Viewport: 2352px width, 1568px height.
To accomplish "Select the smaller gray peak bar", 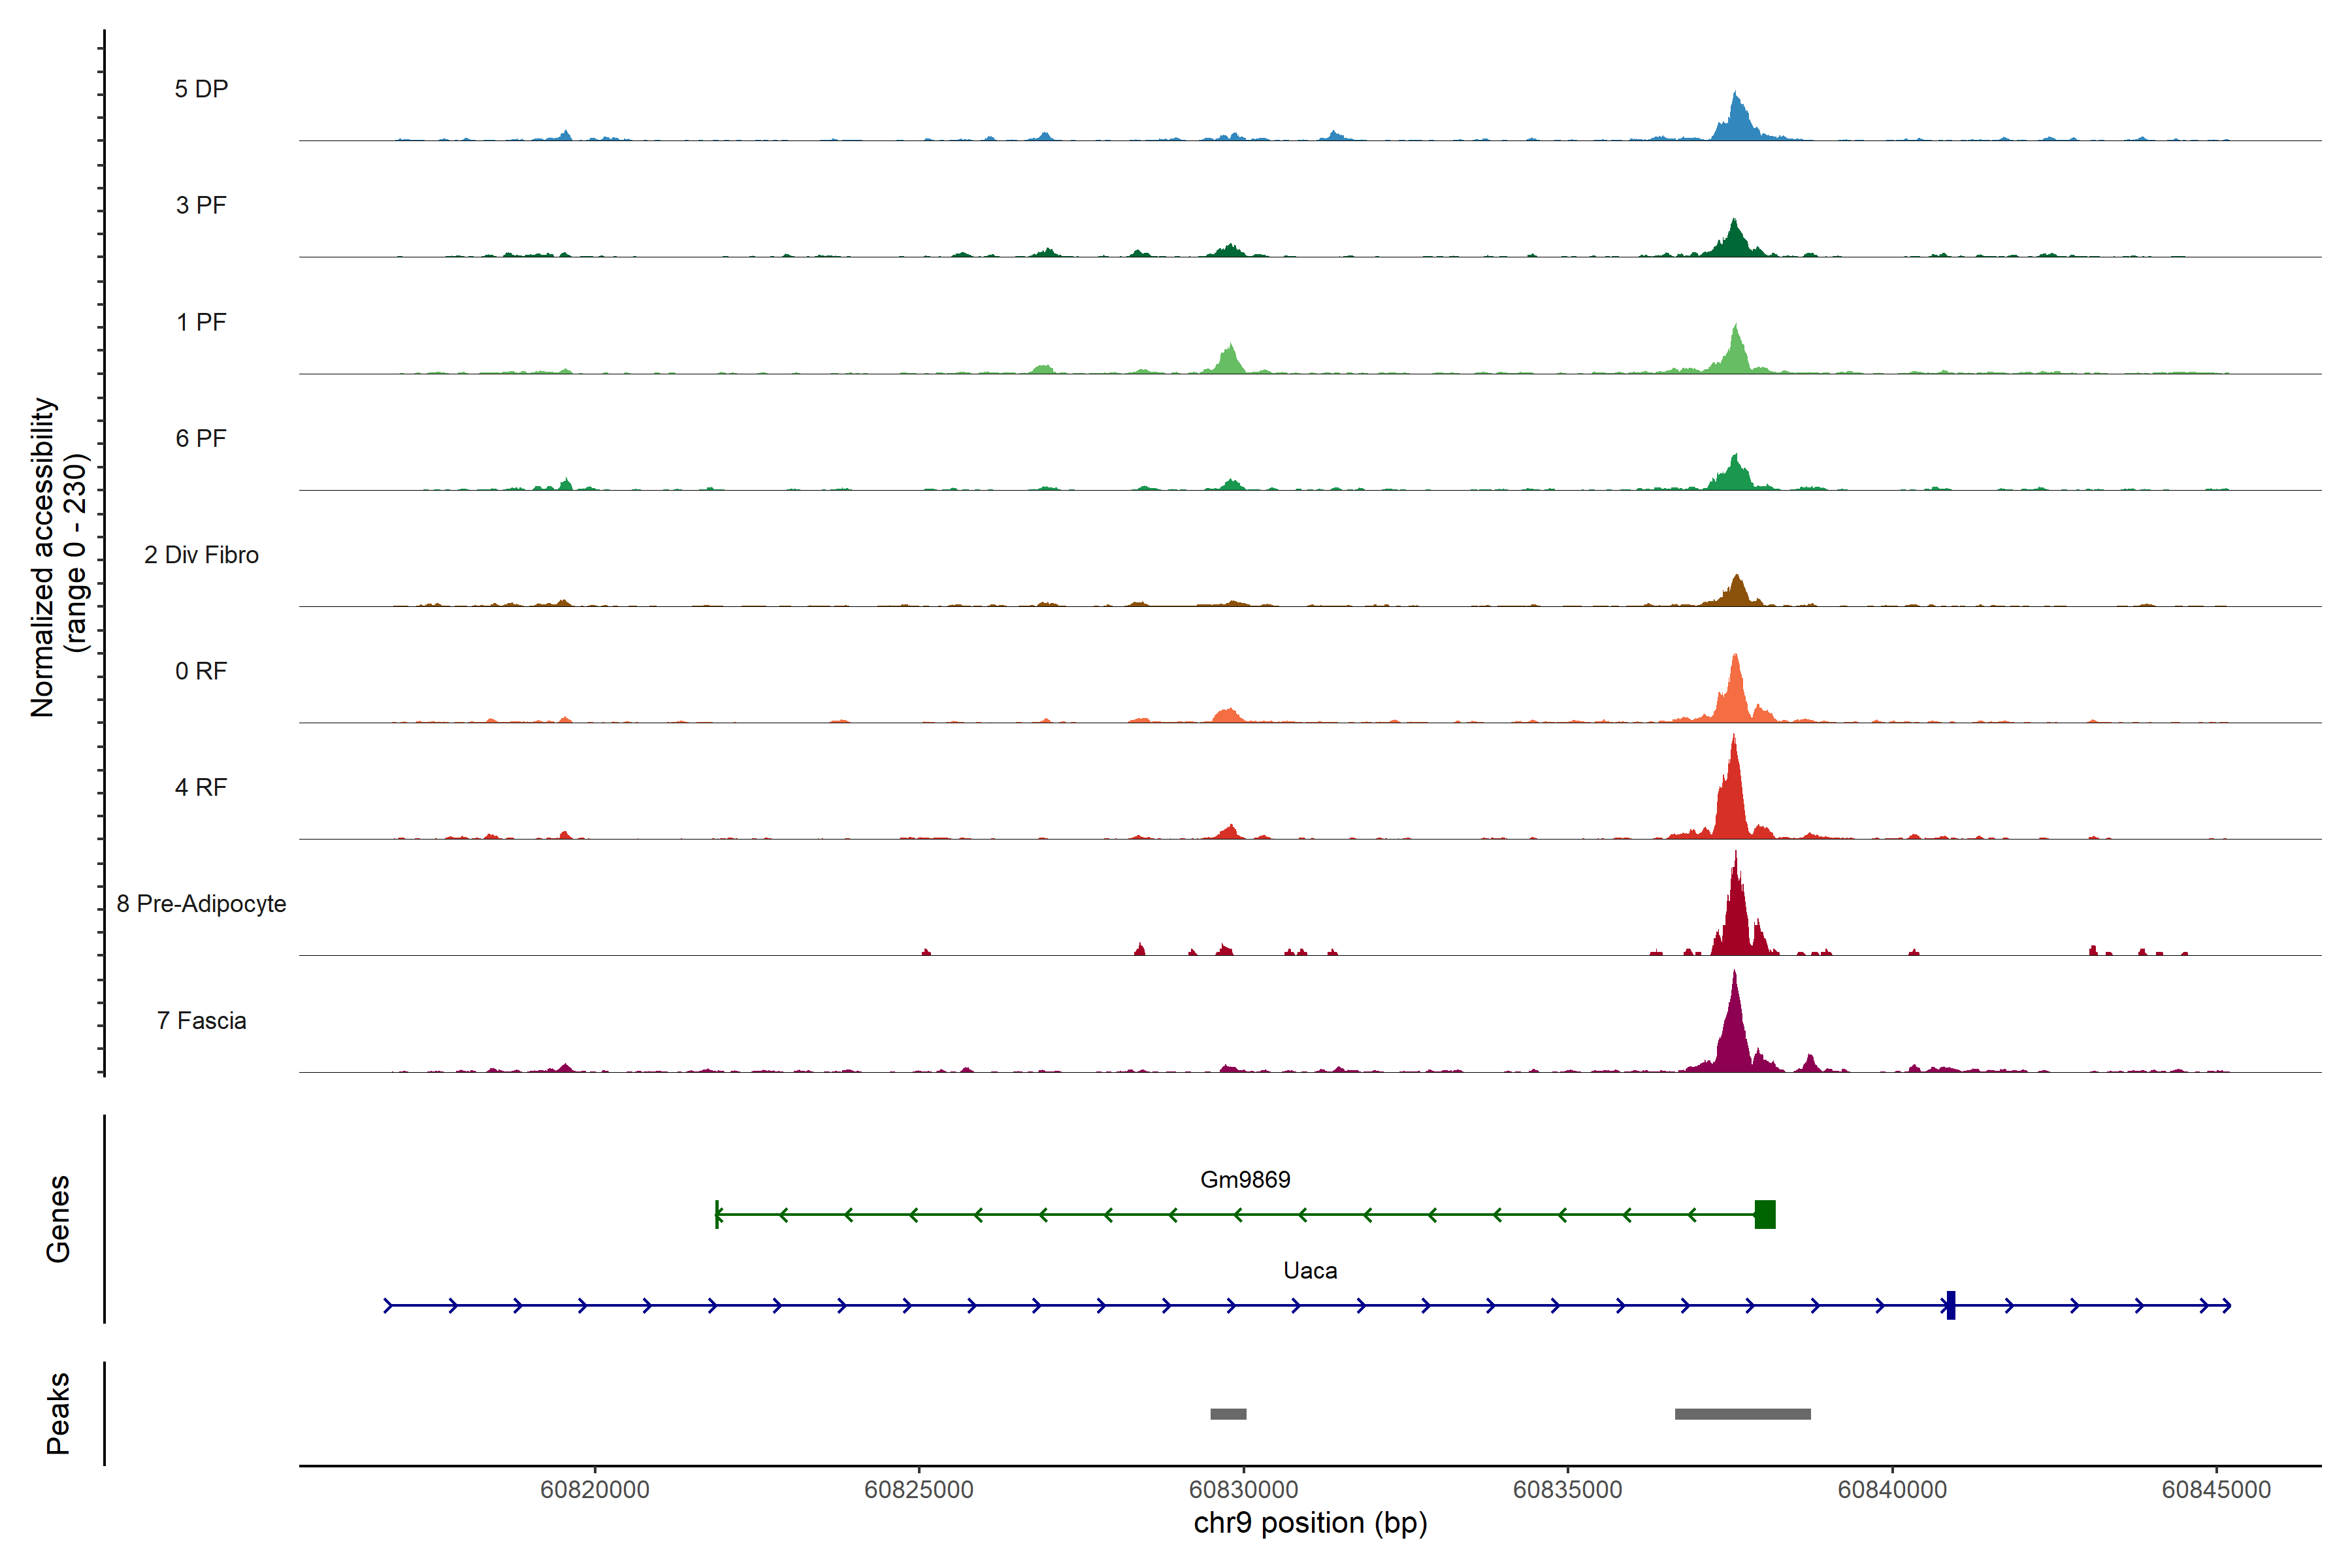I will point(1228,1414).
